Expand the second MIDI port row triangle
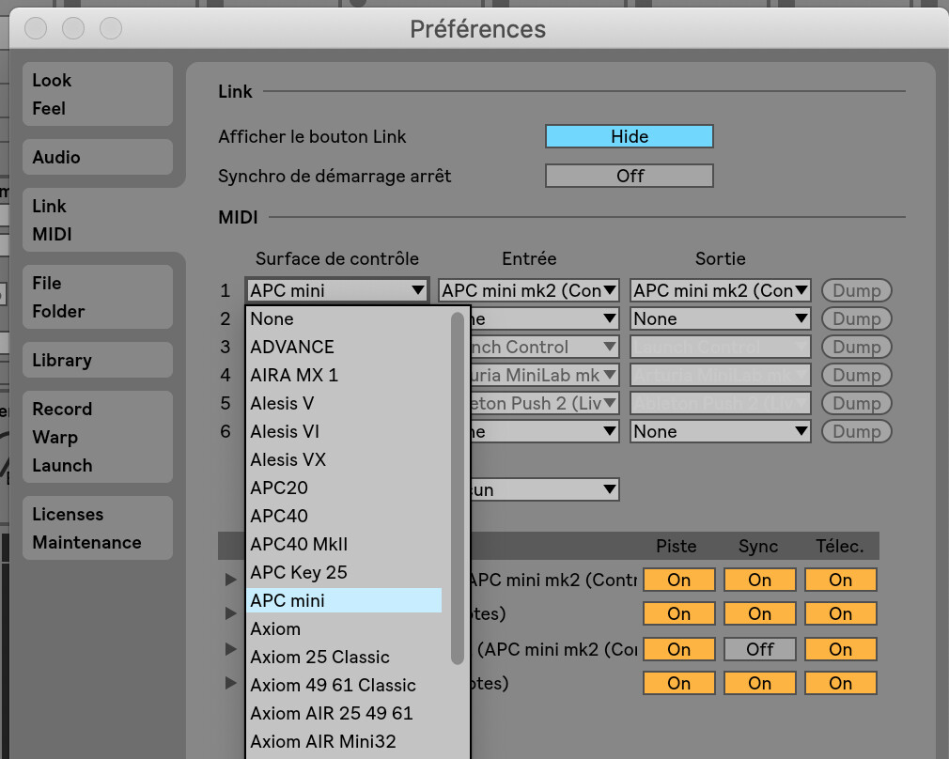Viewport: 949px width, 759px height. click(x=230, y=613)
